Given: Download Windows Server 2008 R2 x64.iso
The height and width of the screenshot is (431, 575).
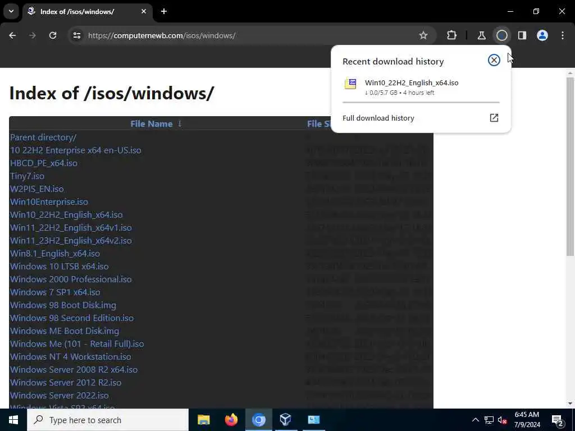Looking at the screenshot, I should [74, 369].
